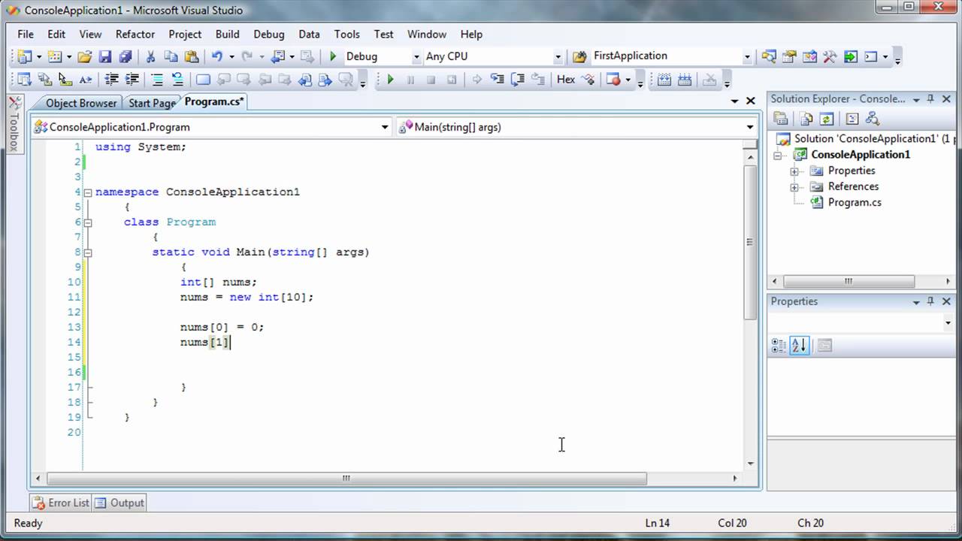Click Show All Files in Solution Explorer
Image resolution: width=962 pixels, height=541 pixels.
(x=806, y=119)
